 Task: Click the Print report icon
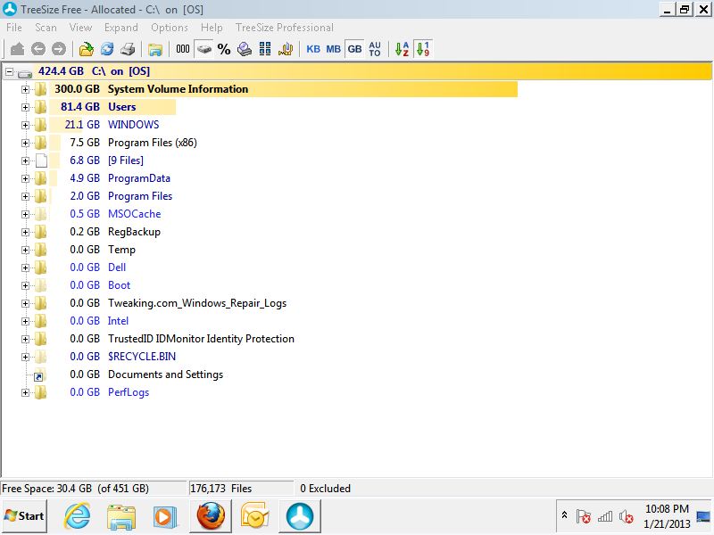[128, 49]
